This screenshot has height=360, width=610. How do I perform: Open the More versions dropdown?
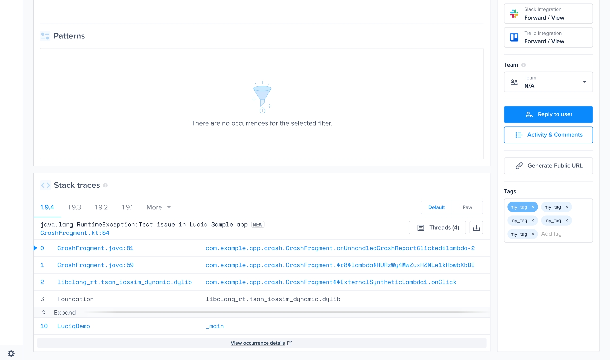[159, 207]
